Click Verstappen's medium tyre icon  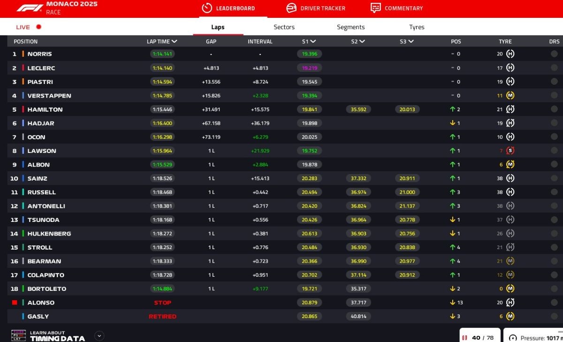(x=510, y=96)
